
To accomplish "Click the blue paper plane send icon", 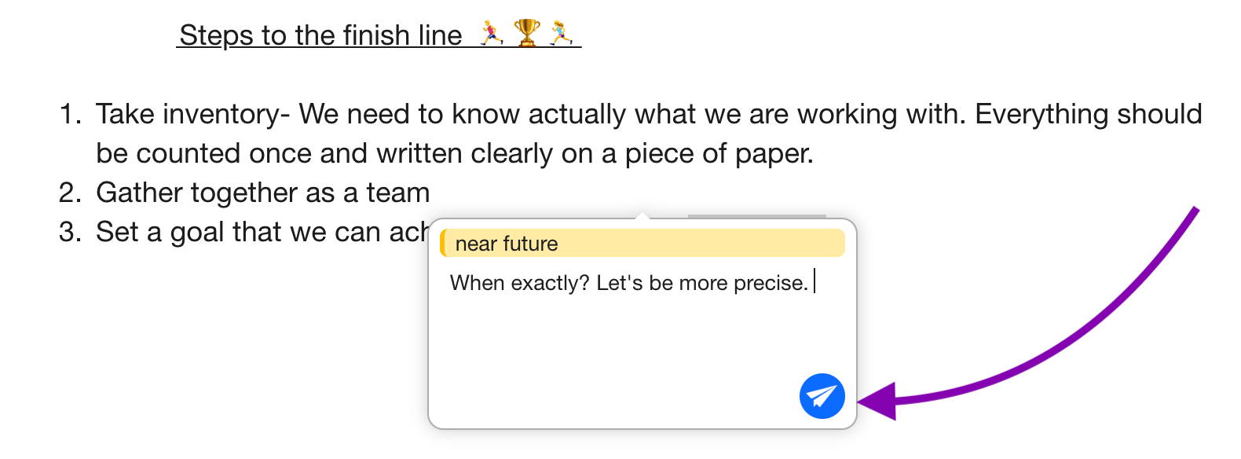I will 821,396.
